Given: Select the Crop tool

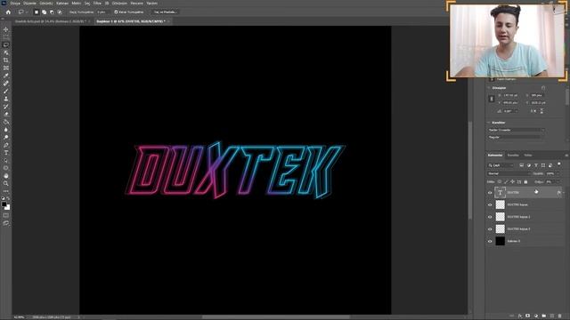Looking at the screenshot, I should pos(6,60).
